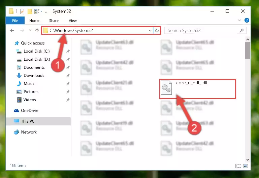Expand the ribbon with the chevron
Viewport: 259px width, 178px height.
click(239, 20)
